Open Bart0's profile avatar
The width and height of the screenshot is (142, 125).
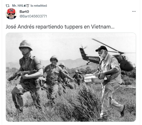coord(11,14)
